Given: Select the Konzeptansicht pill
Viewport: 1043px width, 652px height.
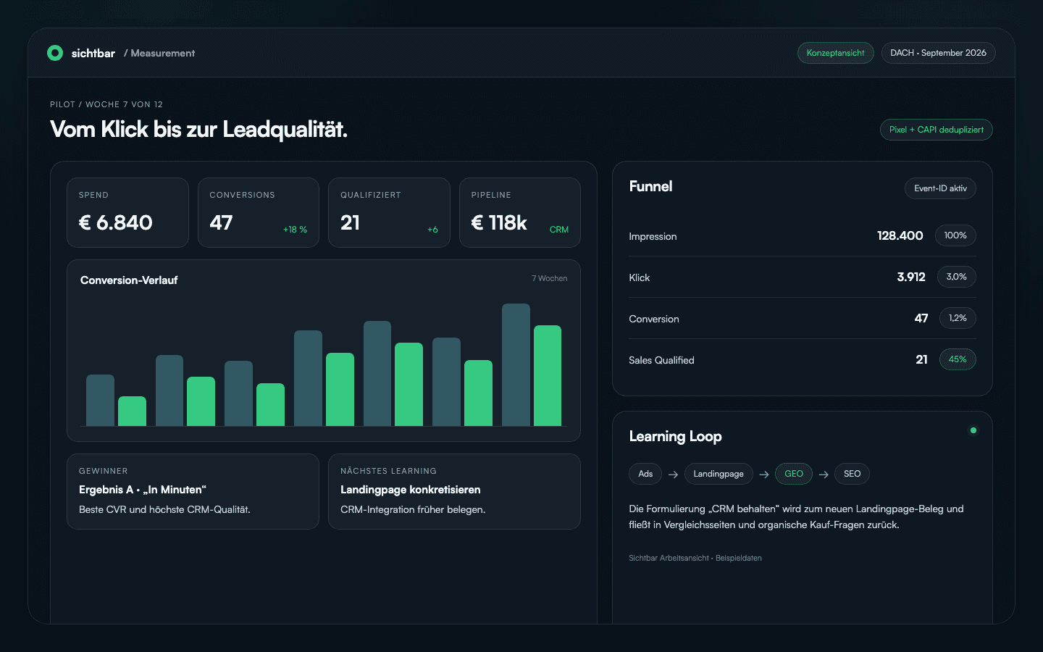Looking at the screenshot, I should [836, 53].
